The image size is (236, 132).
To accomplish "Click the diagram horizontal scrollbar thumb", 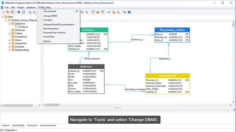I will (x=52, y=105).
